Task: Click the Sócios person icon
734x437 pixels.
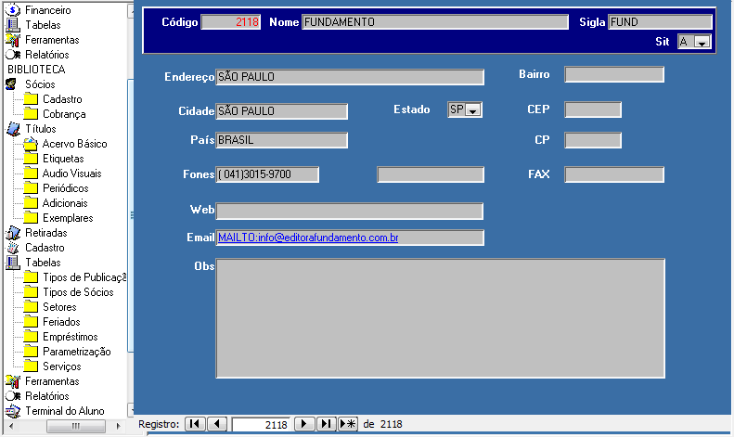Action: pyautogui.click(x=11, y=84)
